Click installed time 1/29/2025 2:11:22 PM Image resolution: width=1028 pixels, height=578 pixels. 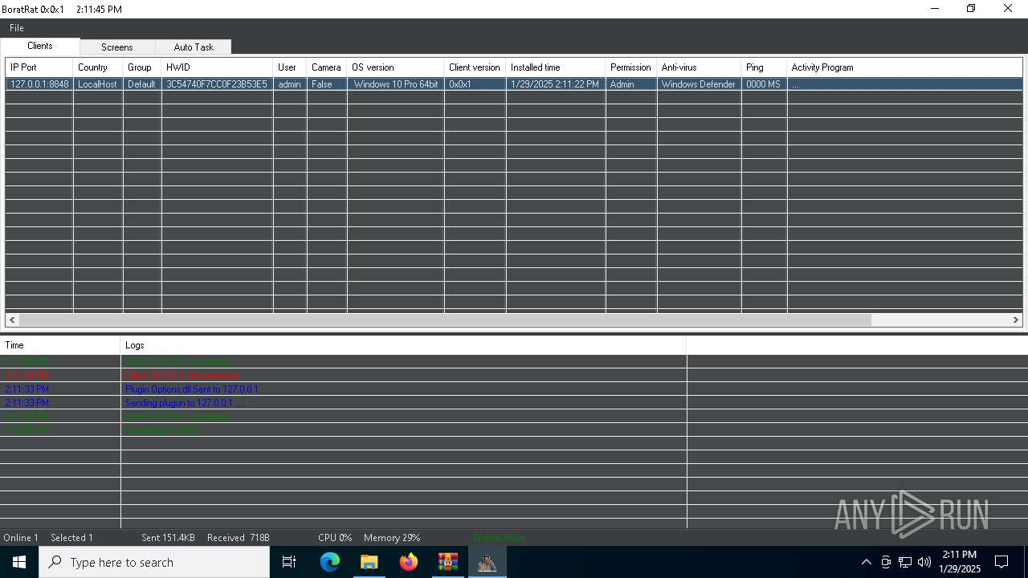556,84
